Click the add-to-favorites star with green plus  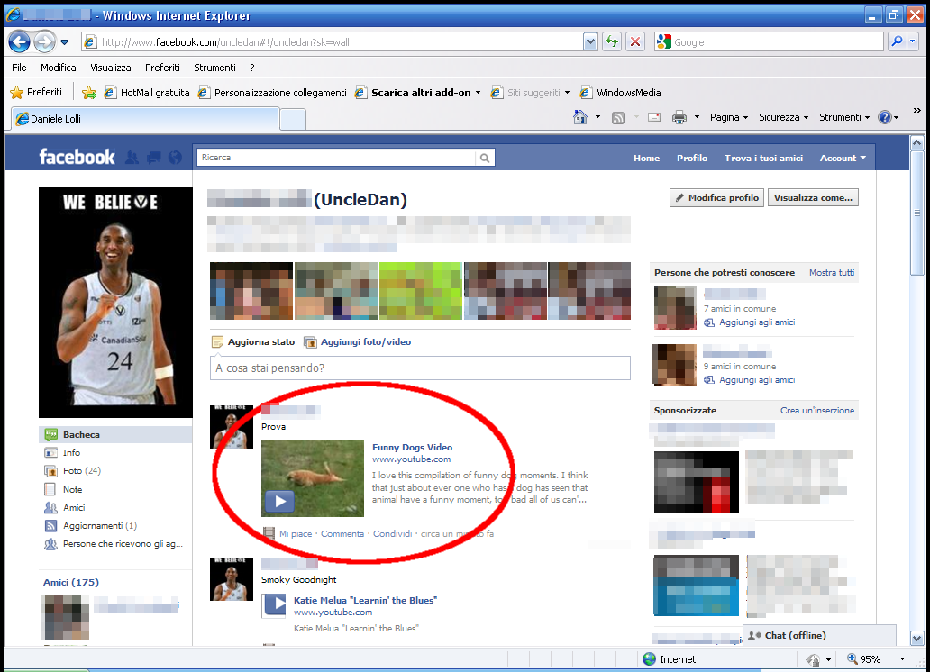coord(89,92)
